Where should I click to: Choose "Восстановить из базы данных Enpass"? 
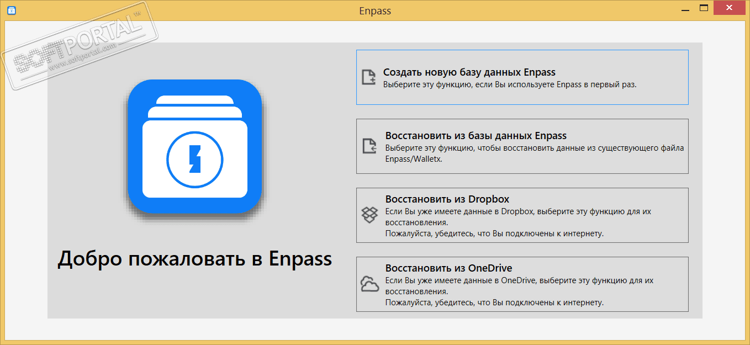coord(522,146)
